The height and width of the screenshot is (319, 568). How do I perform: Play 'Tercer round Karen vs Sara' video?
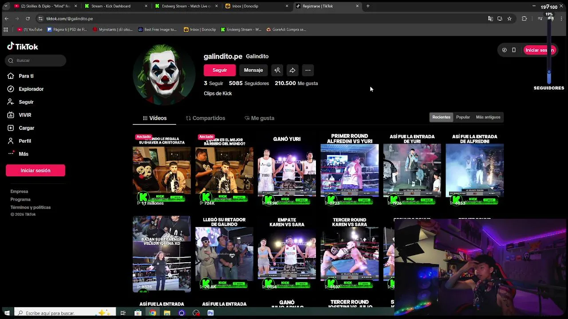click(x=350, y=254)
